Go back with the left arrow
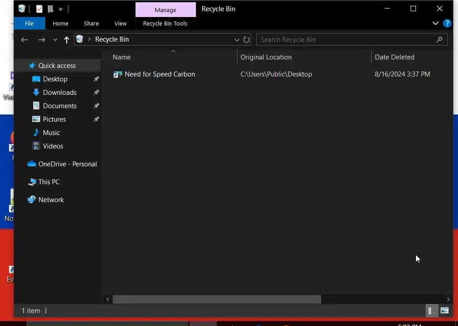Viewport: 458px width, 326px height. [x=25, y=40]
